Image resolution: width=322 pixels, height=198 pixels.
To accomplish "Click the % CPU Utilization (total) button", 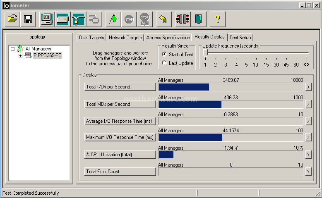I will pyautogui.click(x=120, y=155).
